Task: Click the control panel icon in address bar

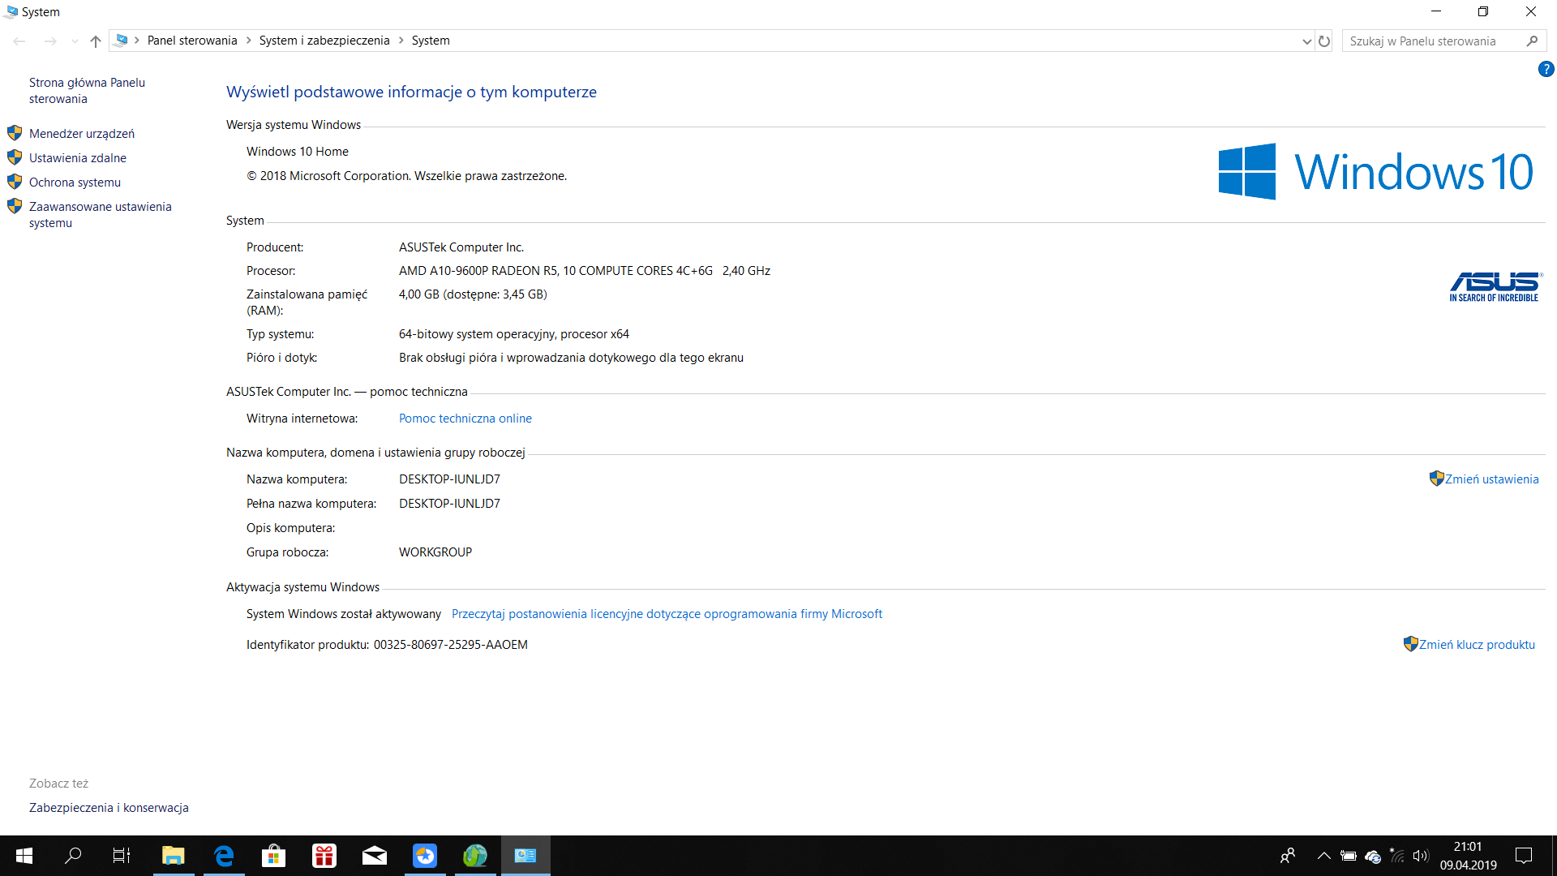Action: (x=121, y=41)
